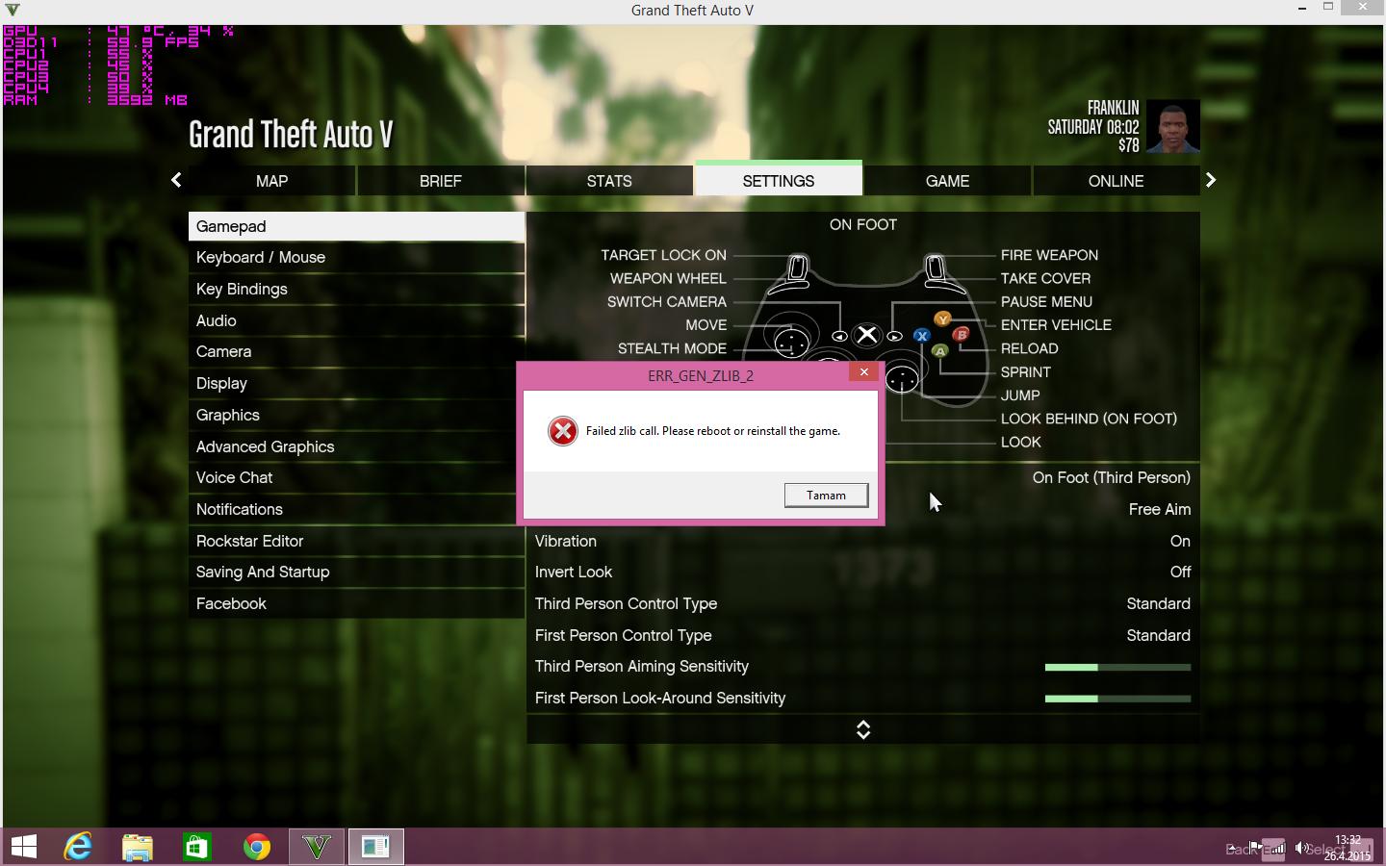
Task: Click the ON FOOT heading
Action: pyautogui.click(x=863, y=224)
